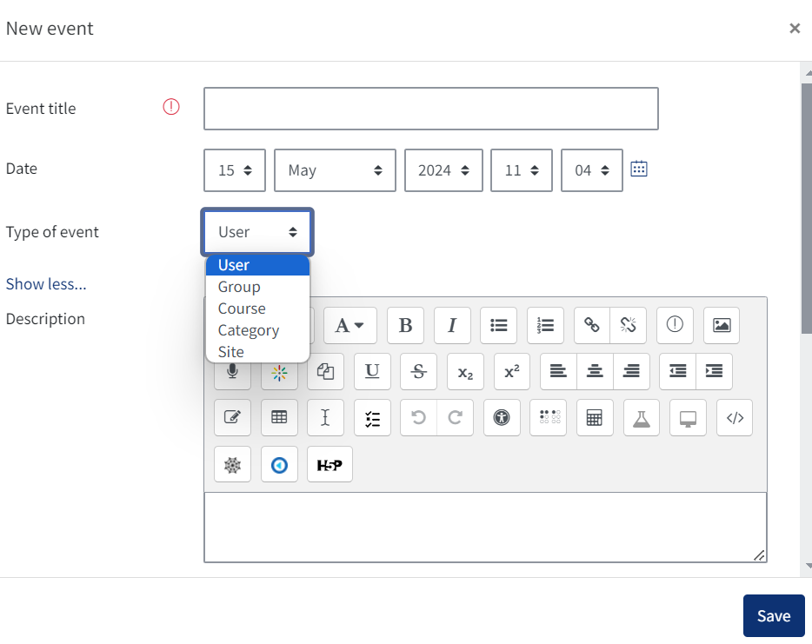
Task: Toggle underline formatting
Action: pos(372,372)
